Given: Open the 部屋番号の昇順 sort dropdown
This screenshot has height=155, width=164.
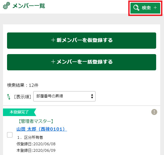Looking at the screenshot, I should [x=64, y=96].
